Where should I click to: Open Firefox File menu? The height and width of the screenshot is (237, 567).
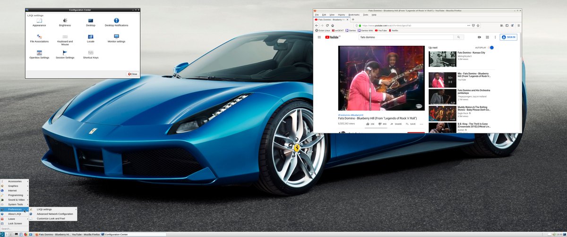point(317,15)
